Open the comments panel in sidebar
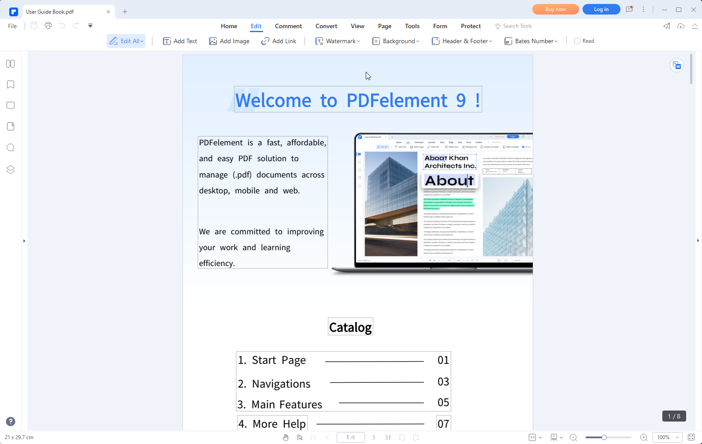Screen dimensions: 702x444 [11, 106]
